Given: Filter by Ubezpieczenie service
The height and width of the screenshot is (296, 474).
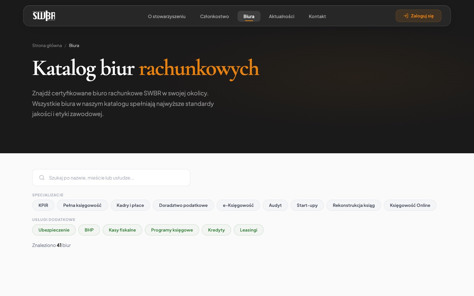Looking at the screenshot, I should (x=54, y=230).
